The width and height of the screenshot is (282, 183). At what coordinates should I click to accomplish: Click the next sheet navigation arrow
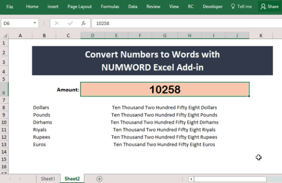coord(20,179)
